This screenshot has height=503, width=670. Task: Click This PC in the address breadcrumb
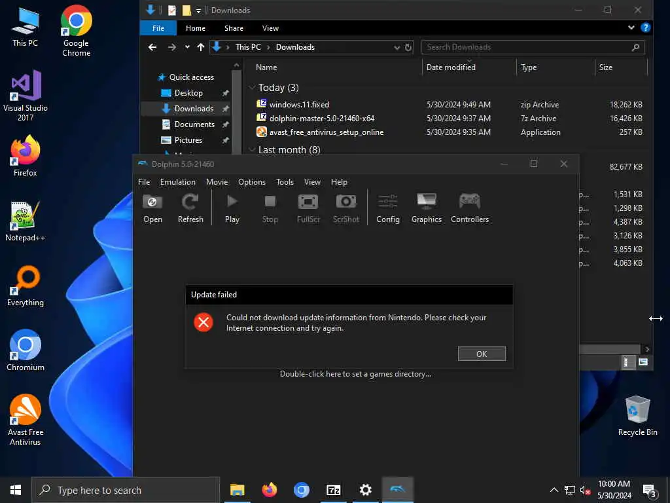point(248,47)
